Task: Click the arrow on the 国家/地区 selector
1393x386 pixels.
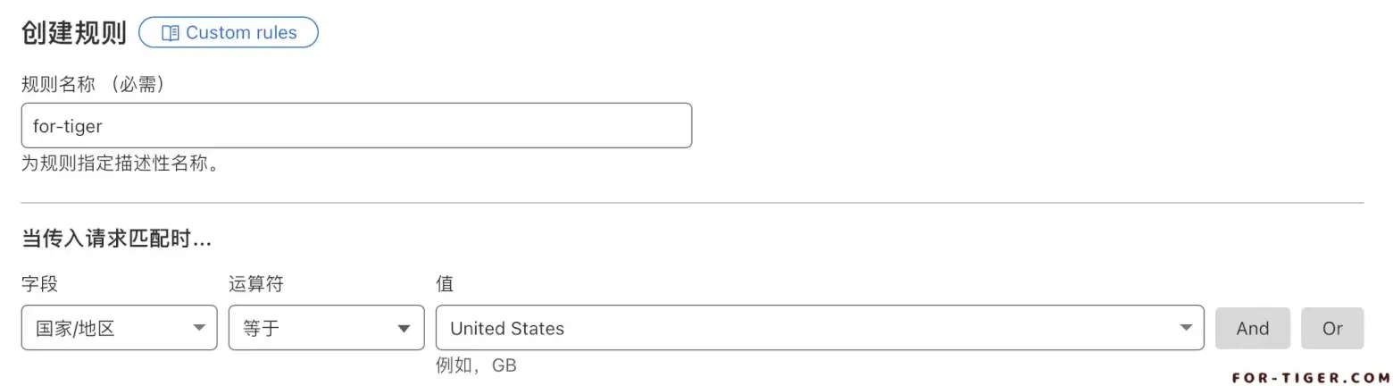Action: click(x=200, y=328)
